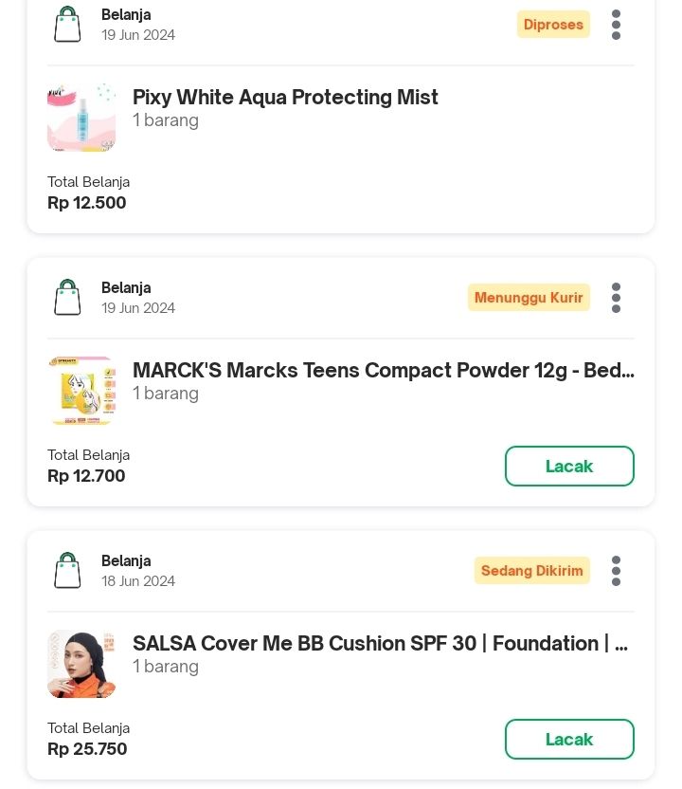682x789 pixels.
Task: Open SALSA Cover Me BB Cushion image
Action: 81,664
